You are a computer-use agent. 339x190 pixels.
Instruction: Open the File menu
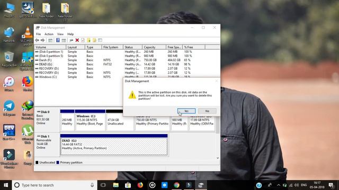click(x=39, y=34)
